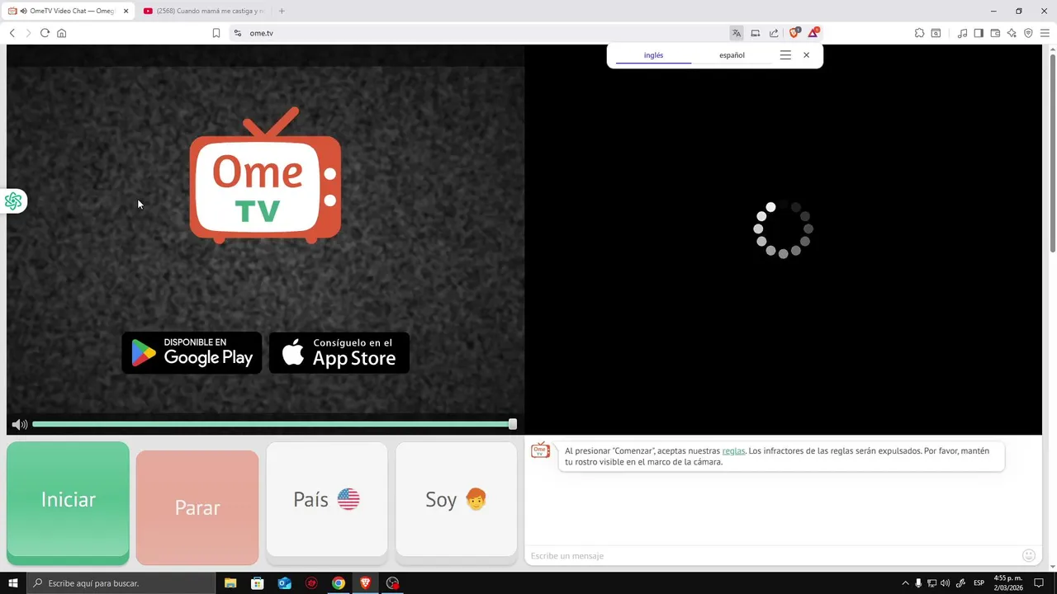Click the Windows search box 'Escribe aquí para buscar'
Screen dimensions: 1057x594
point(121,583)
